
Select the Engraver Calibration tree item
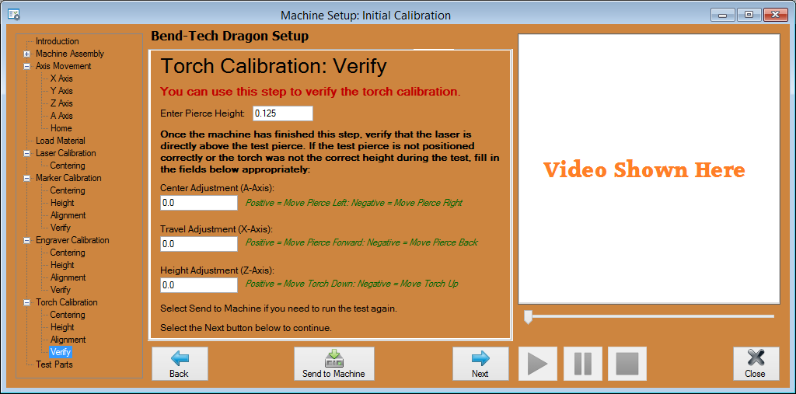[x=72, y=240]
